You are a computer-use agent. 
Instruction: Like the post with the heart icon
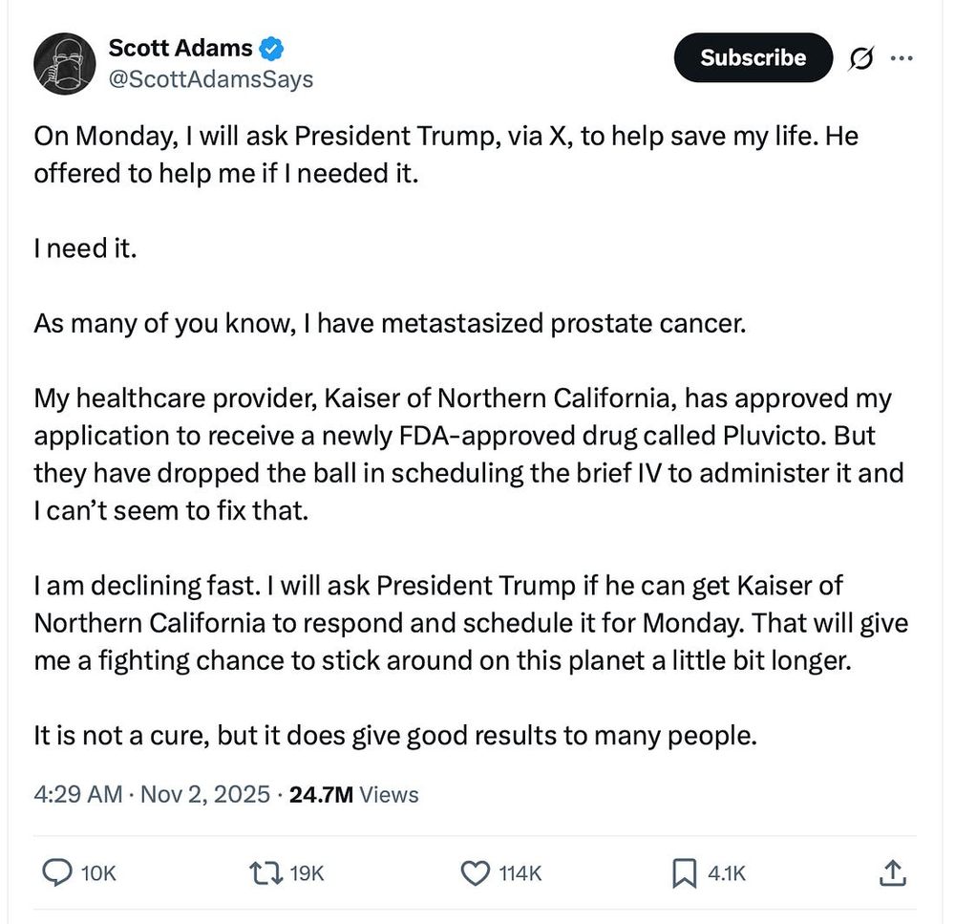click(x=475, y=872)
